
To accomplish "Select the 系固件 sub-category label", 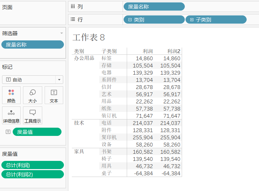I will pos(109,80).
